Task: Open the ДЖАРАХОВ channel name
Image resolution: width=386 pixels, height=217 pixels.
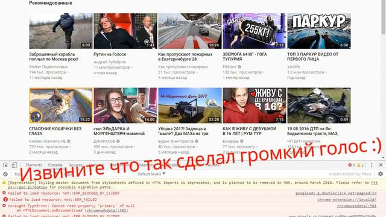Action: pyautogui.click(x=104, y=141)
